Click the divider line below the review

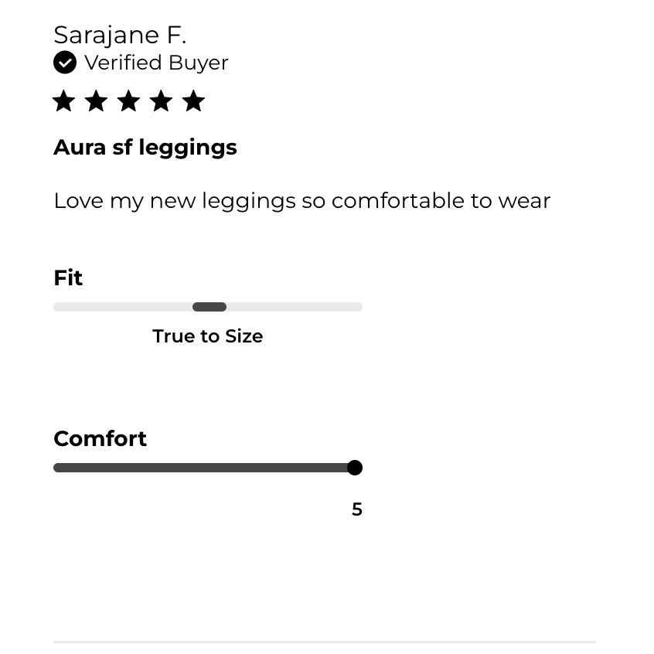[x=325, y=642]
